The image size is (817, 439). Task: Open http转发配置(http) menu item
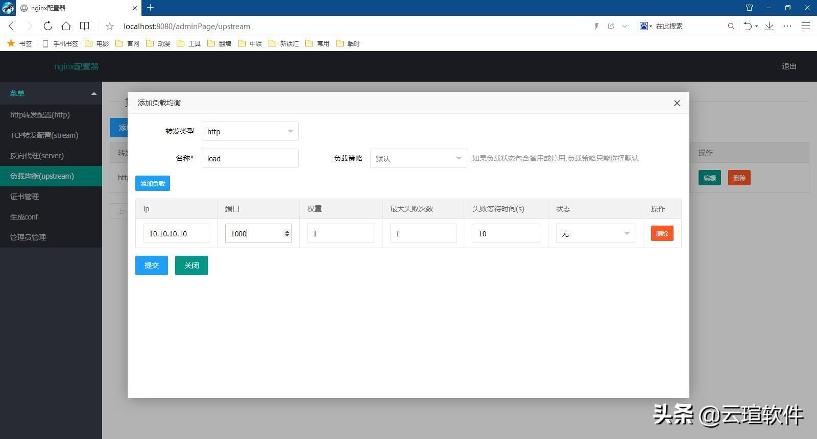tap(51, 115)
